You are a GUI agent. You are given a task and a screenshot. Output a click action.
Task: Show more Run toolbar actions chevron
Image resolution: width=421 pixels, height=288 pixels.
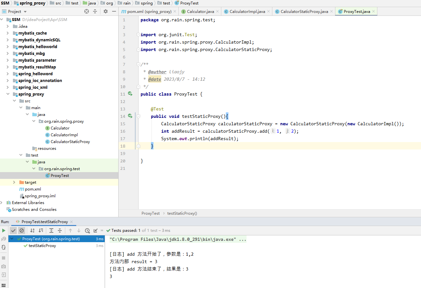tap(102, 231)
